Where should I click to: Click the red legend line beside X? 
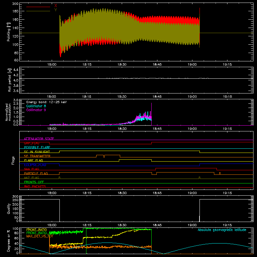(38, 7)
